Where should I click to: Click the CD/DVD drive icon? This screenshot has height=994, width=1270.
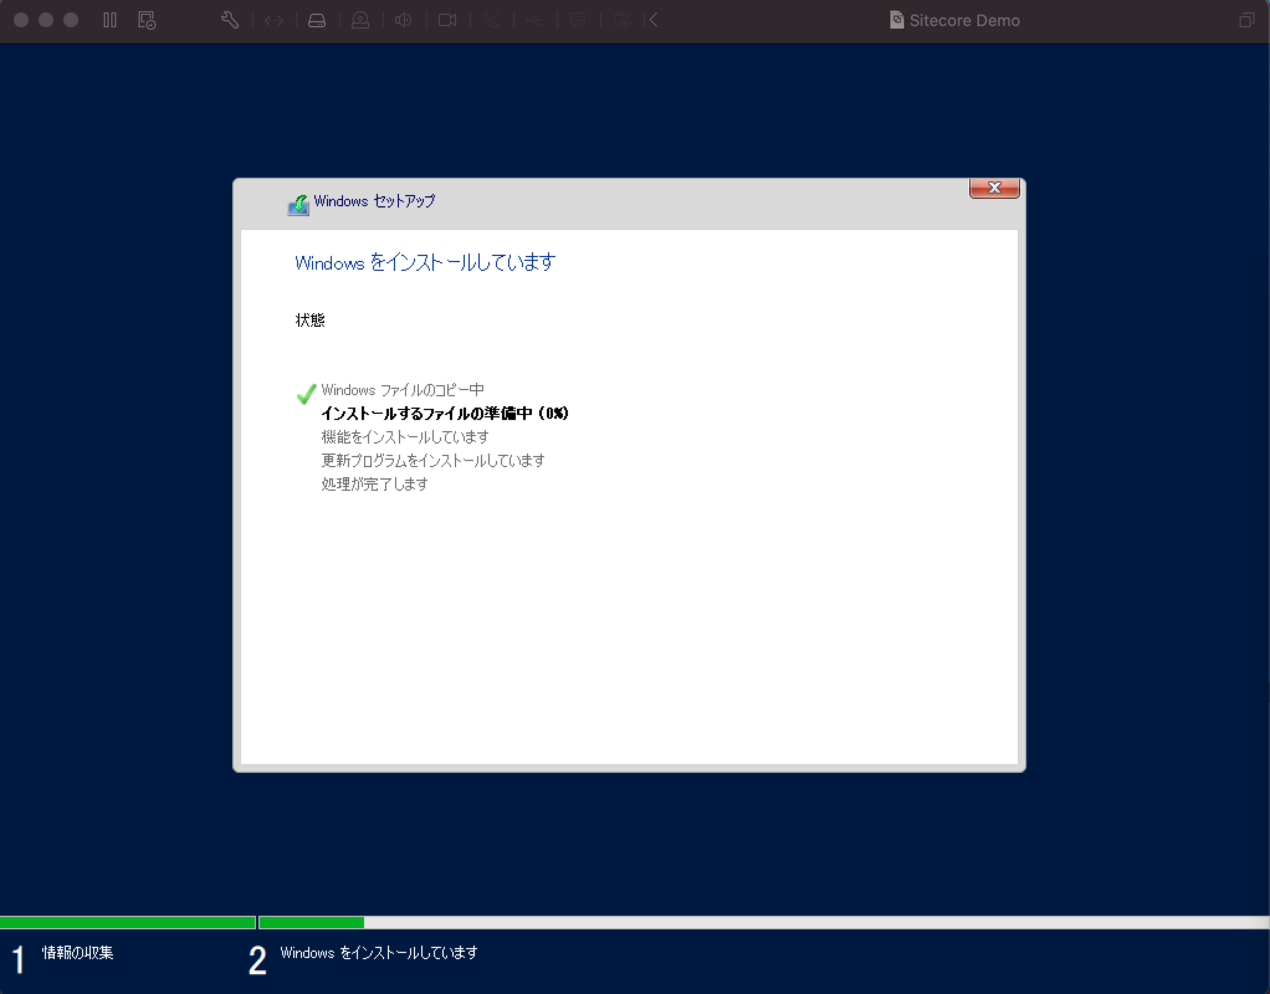click(360, 21)
